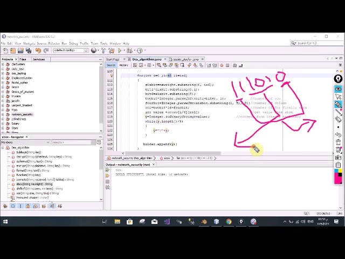Switch to the Files tab
This screenshot has width=345, height=259.
(23, 59)
